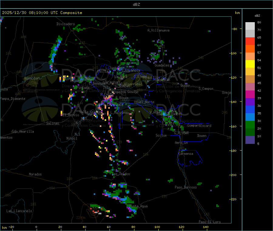Image resolution: width=273 pixels, height=231 pixels.
Task: Click the Nihuil map label
Action: (x=72, y=138)
